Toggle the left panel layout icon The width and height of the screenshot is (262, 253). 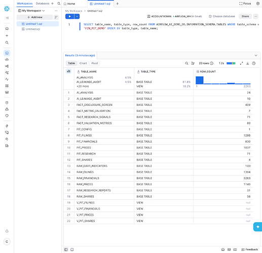(66, 249)
